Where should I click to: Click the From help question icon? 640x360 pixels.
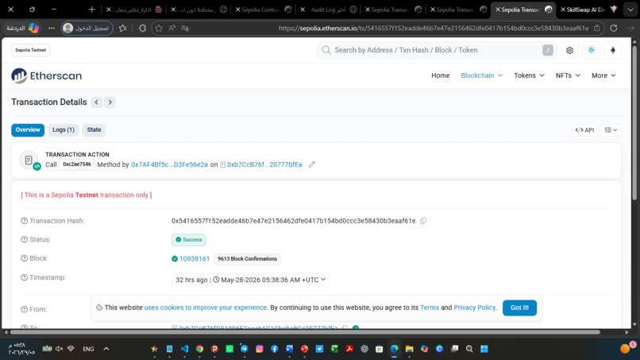coord(25,309)
